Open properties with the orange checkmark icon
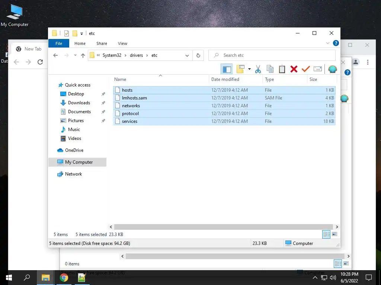Screen dimensions: 381x285 (x=306, y=69)
